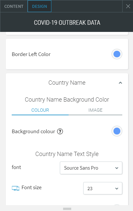Click the Country Name section header

pos(67,83)
